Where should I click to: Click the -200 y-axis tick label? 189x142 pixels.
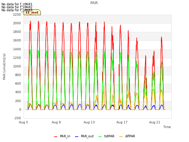(x=17, y=118)
